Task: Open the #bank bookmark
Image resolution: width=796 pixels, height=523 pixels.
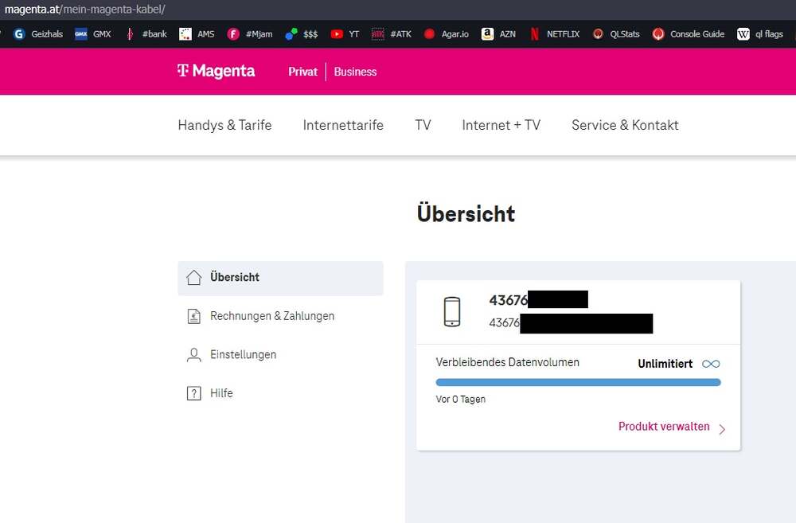Action: [146, 34]
